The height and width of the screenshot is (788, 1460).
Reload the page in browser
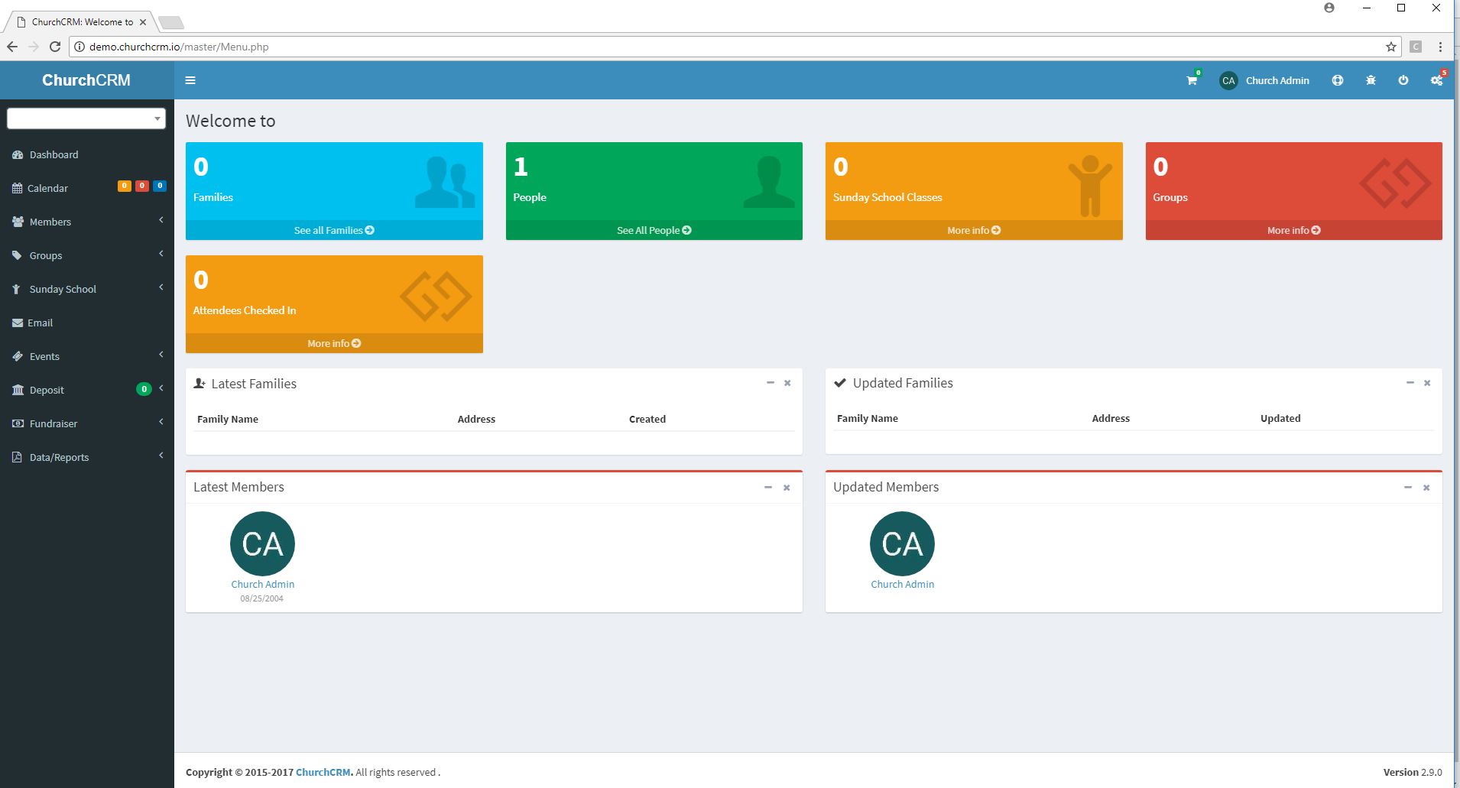click(54, 47)
